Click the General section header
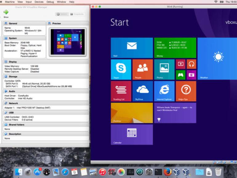The image size is (237, 178). [x=24, y=23]
